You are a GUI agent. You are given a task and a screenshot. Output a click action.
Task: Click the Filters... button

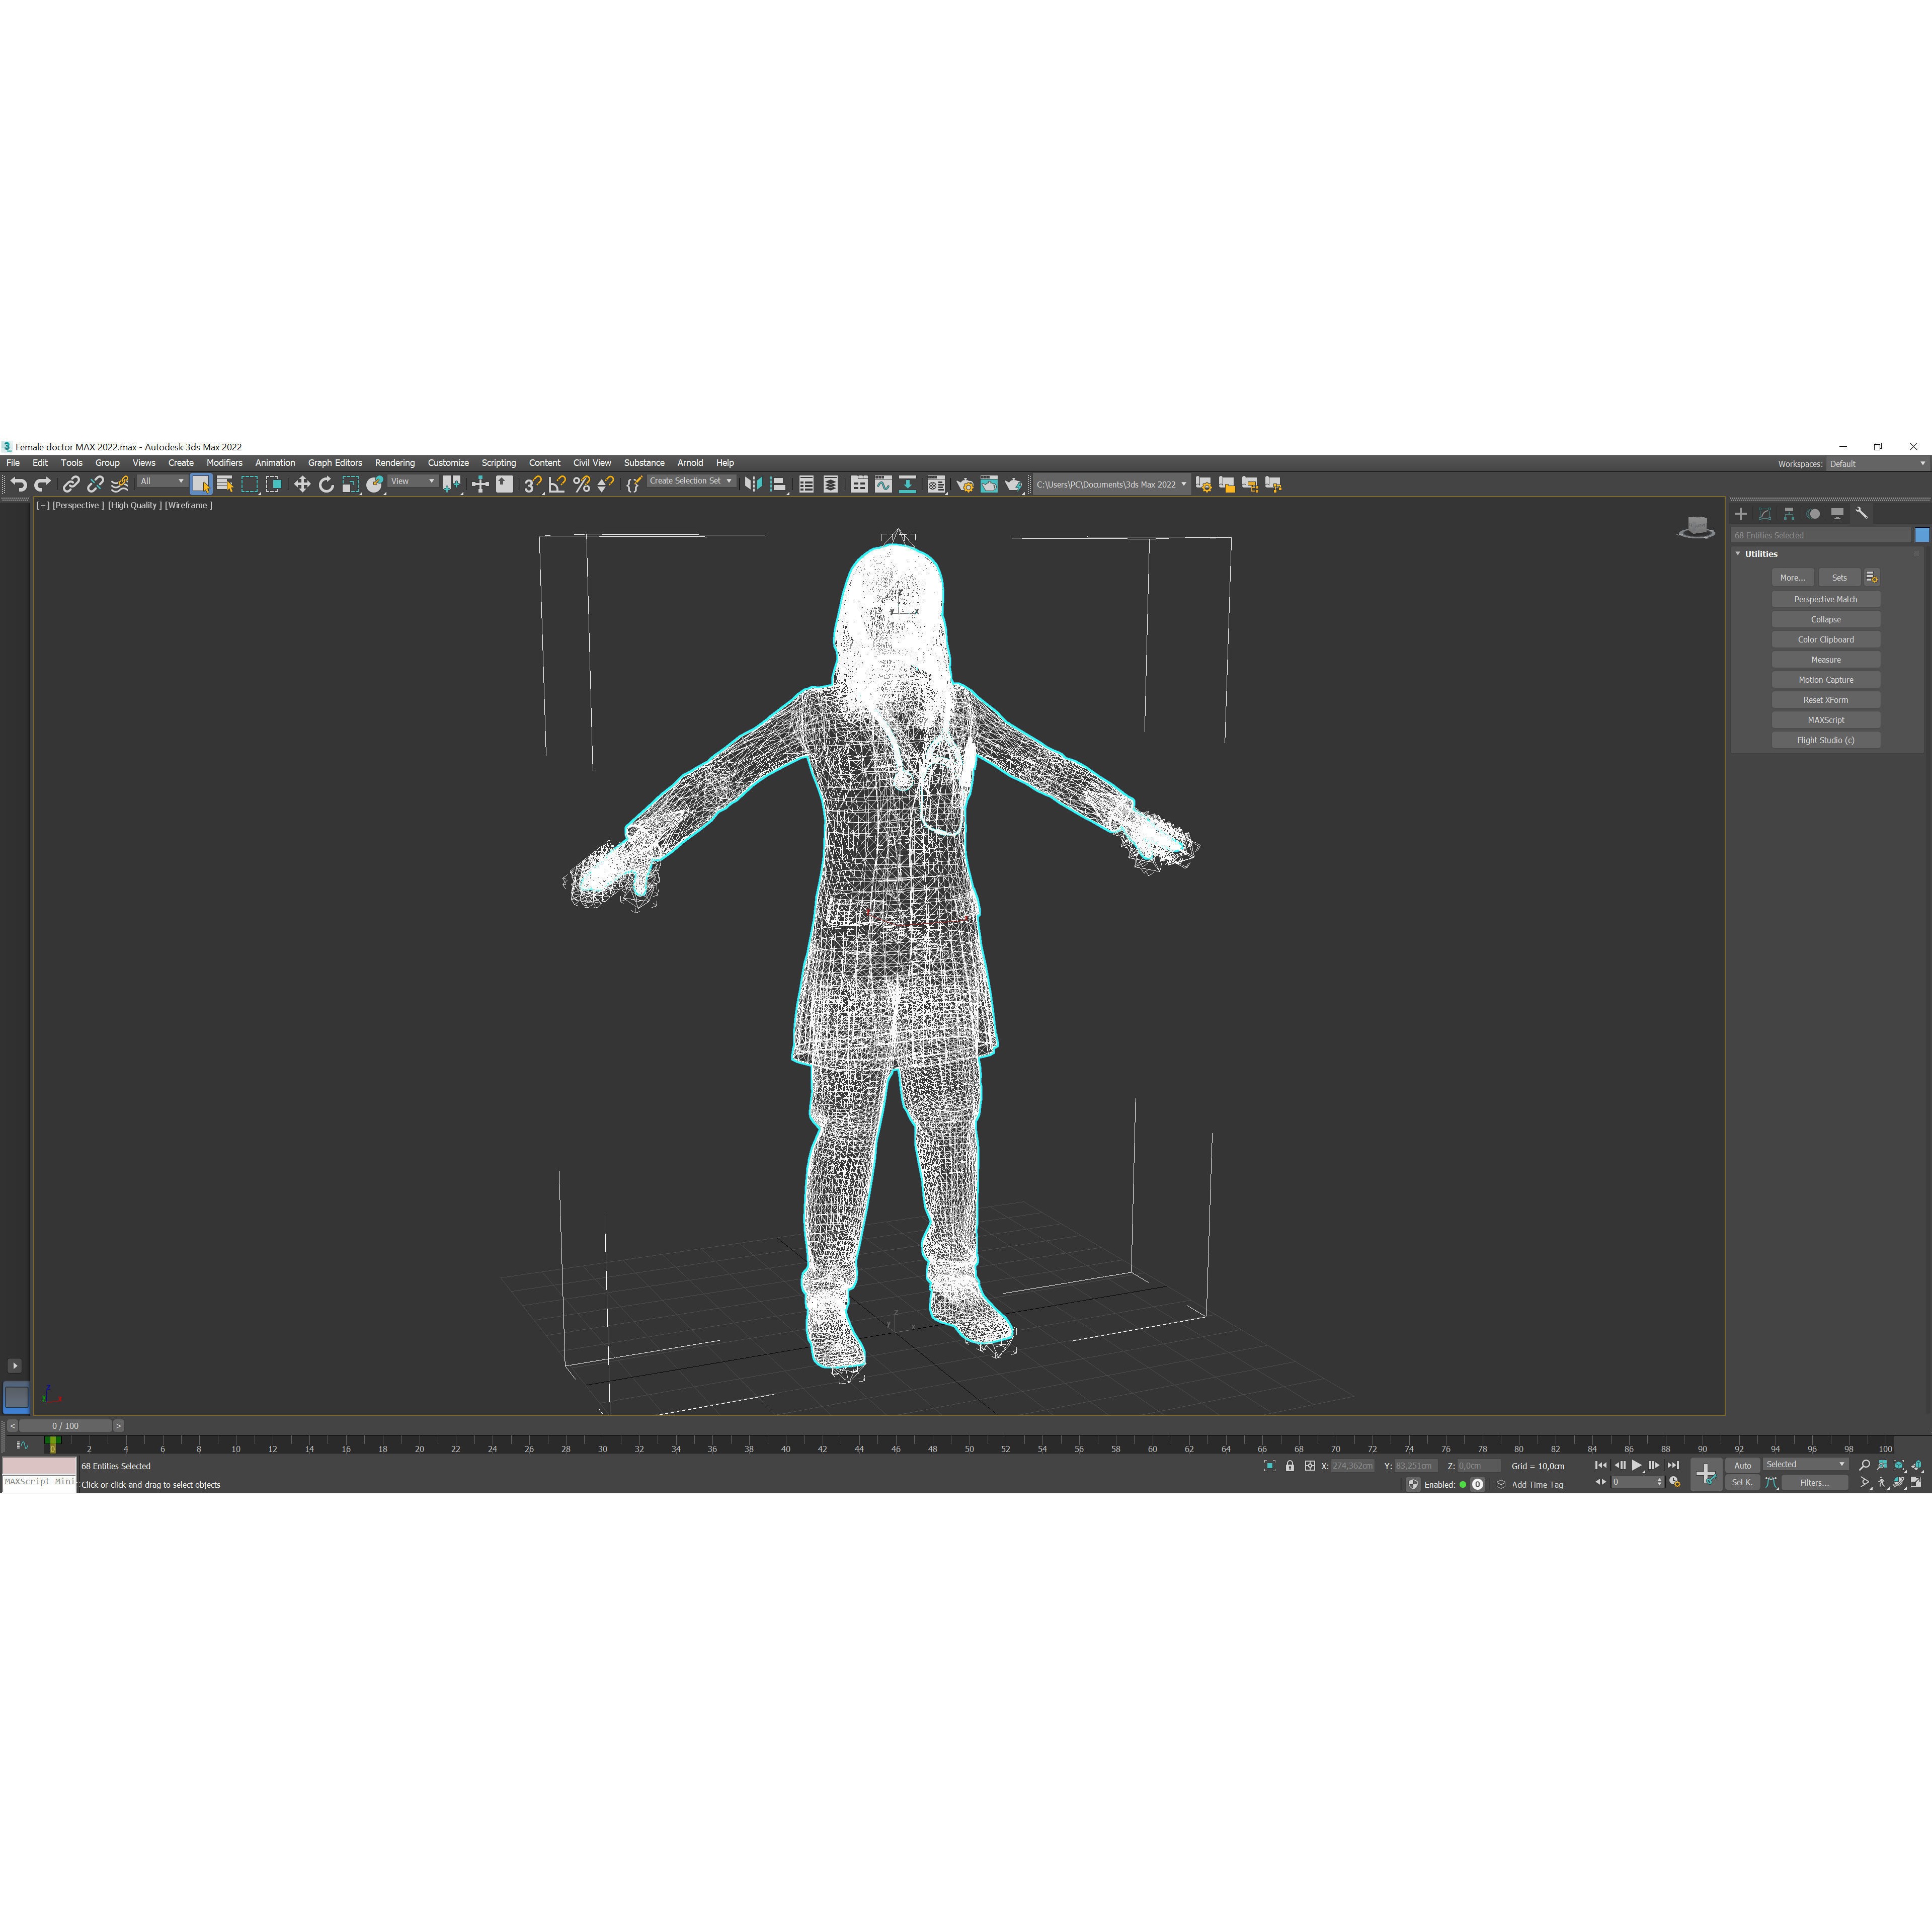click(x=1814, y=1482)
